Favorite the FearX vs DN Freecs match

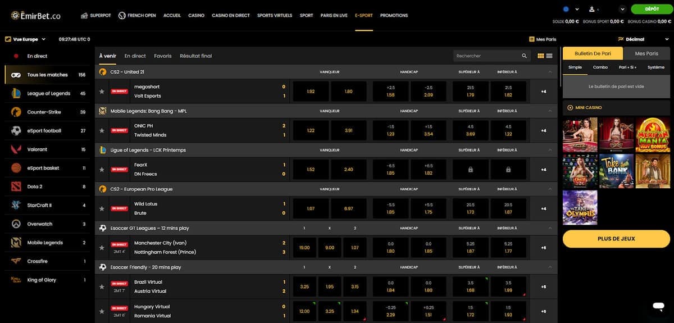click(x=102, y=169)
